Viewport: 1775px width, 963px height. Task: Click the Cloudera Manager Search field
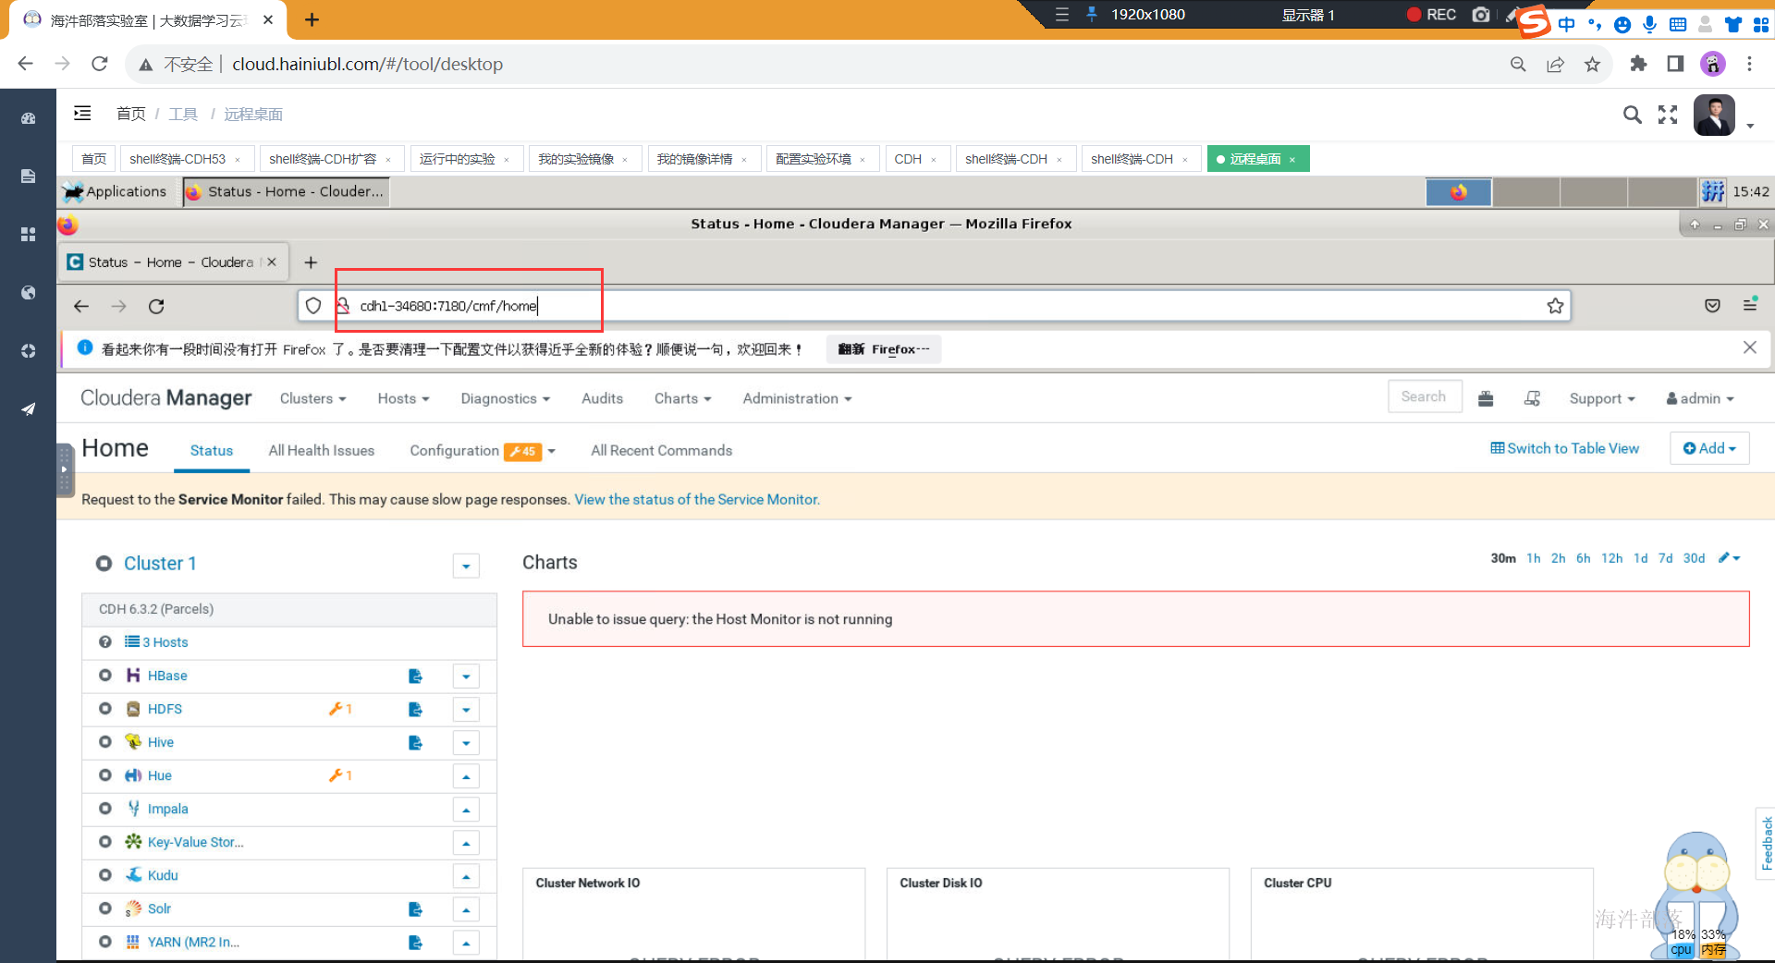[1424, 396]
